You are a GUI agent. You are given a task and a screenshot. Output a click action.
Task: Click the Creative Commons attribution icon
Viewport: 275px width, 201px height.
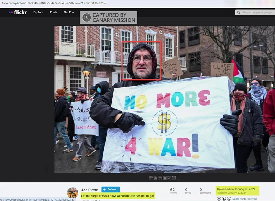219,199
